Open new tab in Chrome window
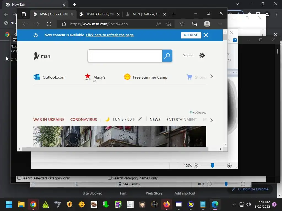The height and width of the screenshot is (211, 282). (x=74, y=5)
